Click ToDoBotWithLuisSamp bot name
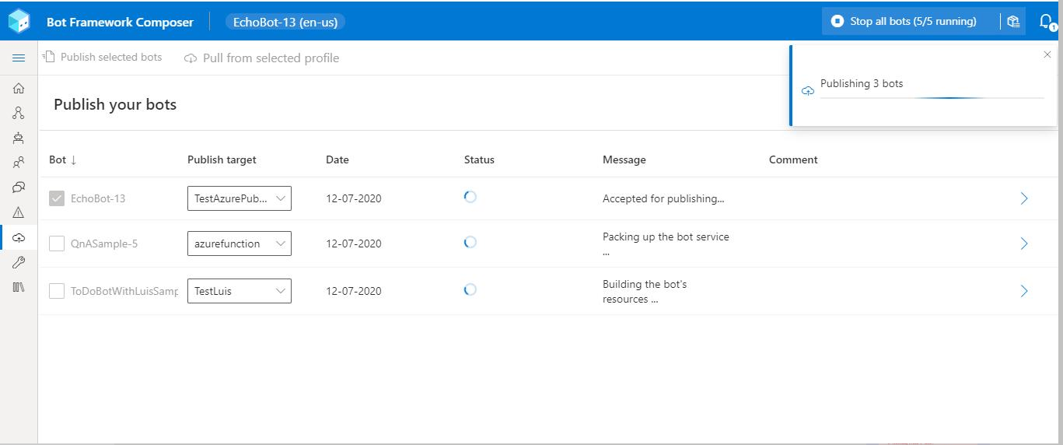 [124, 291]
